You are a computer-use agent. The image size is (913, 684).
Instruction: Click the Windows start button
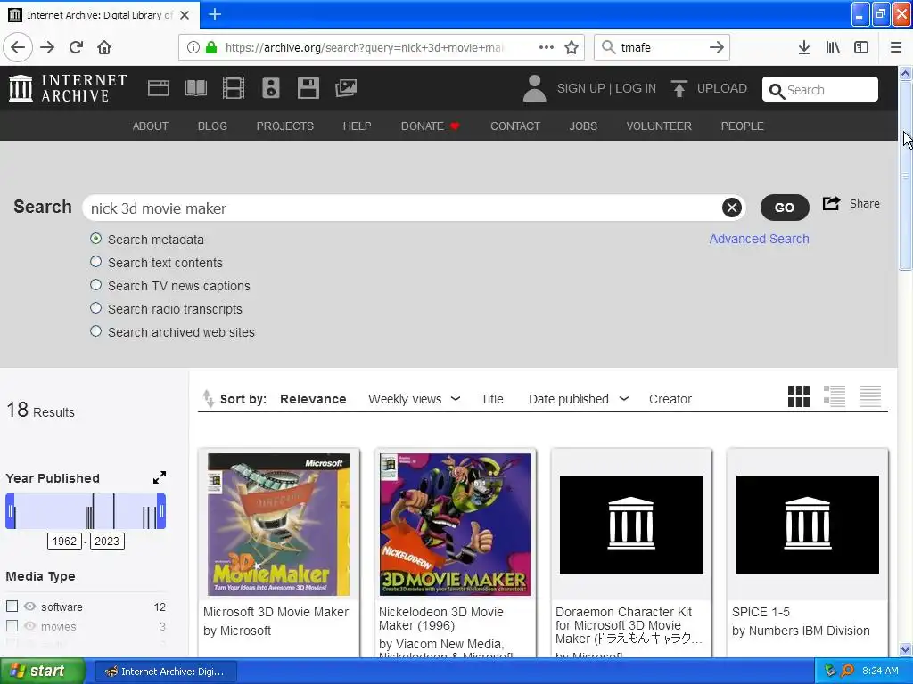43,672
